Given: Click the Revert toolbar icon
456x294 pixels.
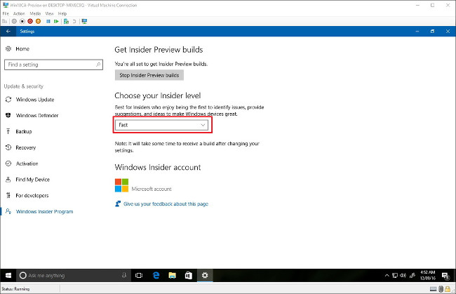Looking at the screenshot, I should pyautogui.click(x=74, y=21).
